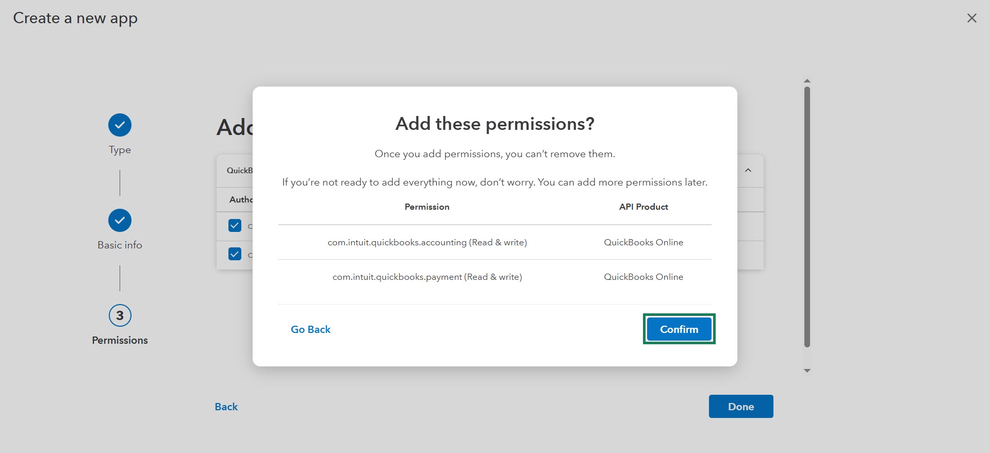This screenshot has width=990, height=453.
Task: Click the step 3 number circle
Action: coord(120,315)
